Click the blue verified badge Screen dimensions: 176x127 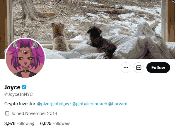tap(25, 87)
